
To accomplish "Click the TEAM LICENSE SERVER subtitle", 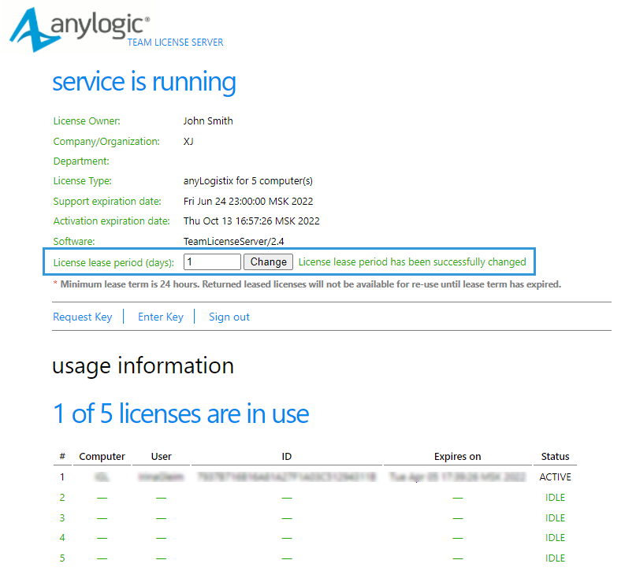I will click(x=175, y=43).
